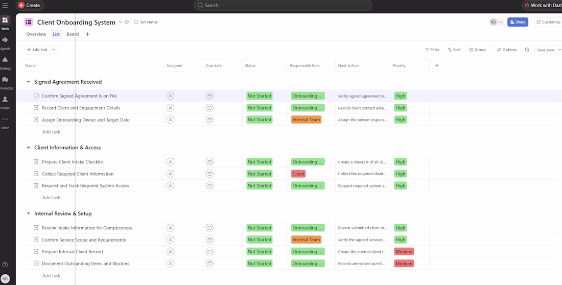Click the orange Internal Team tag on Assign Onboarding Owner
Screen dimensions: 562x285
pyautogui.click(x=306, y=120)
